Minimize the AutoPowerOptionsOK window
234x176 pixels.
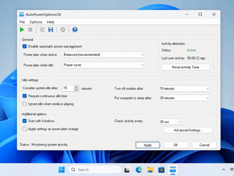click(x=187, y=14)
